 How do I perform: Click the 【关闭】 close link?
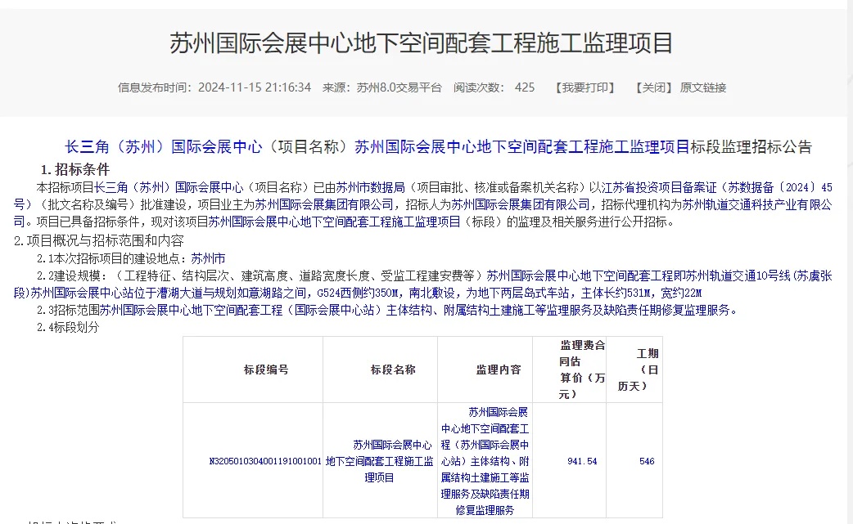(654, 87)
